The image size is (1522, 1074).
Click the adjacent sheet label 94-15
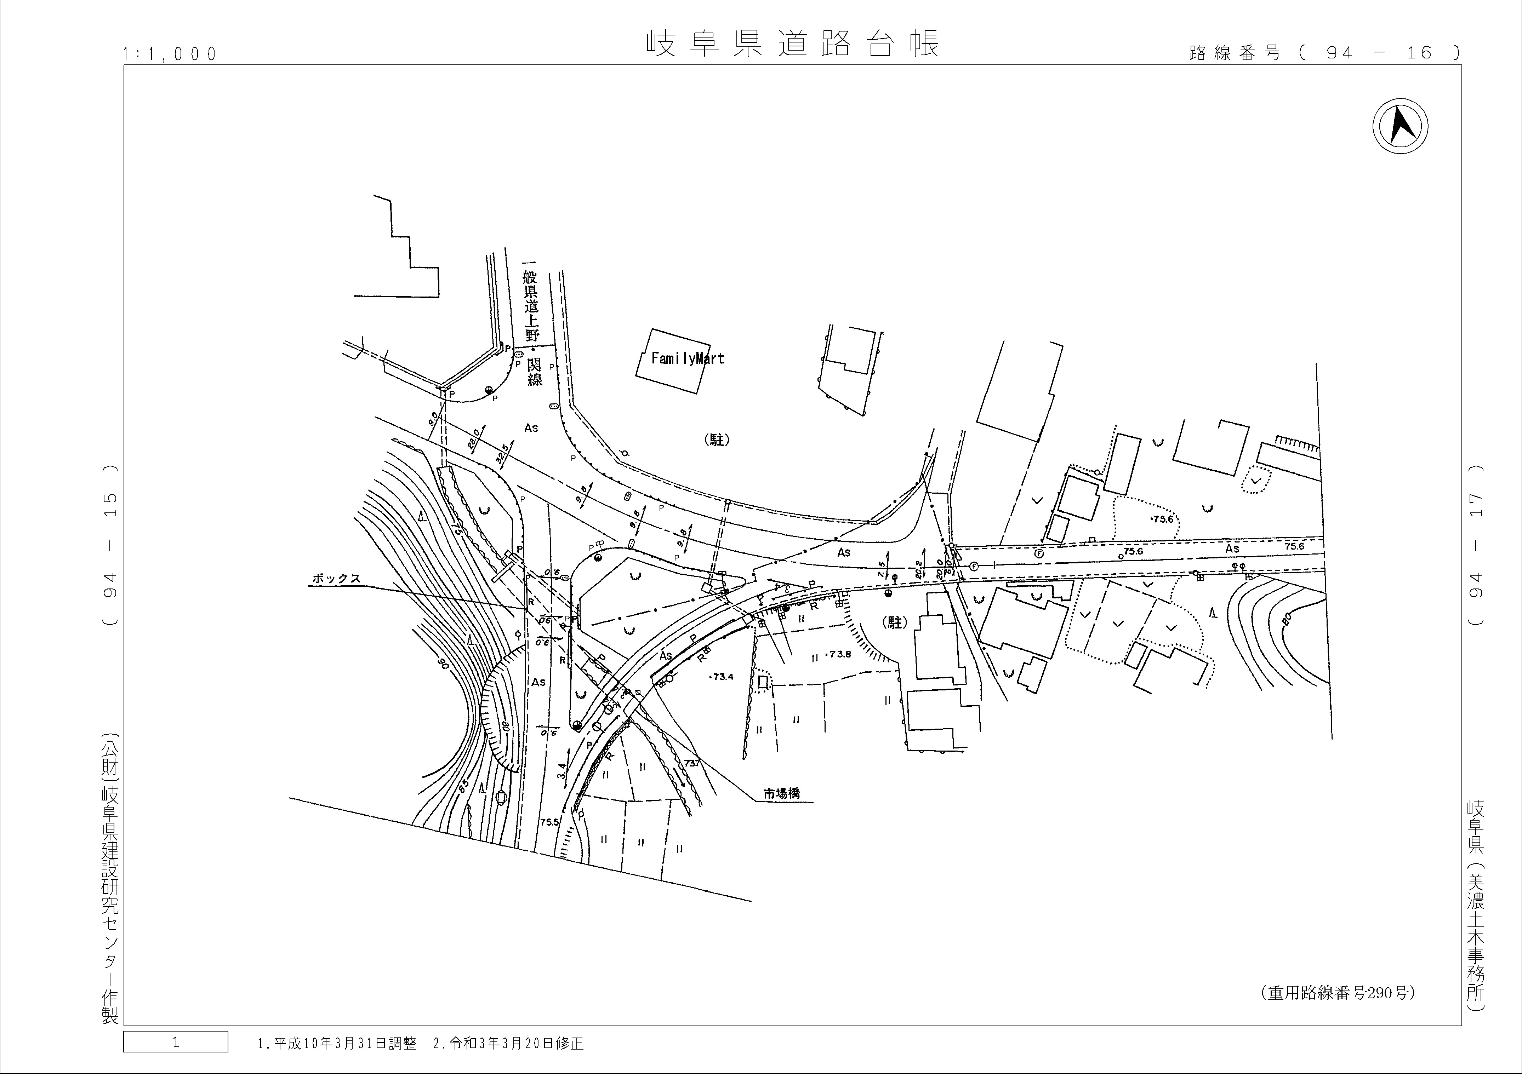point(110,545)
